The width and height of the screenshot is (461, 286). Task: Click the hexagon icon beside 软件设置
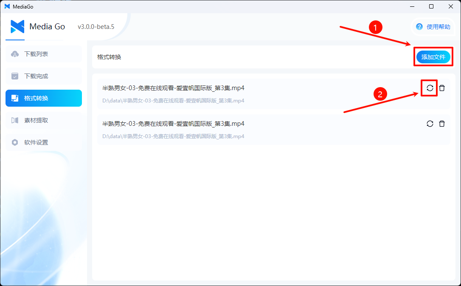pyautogui.click(x=15, y=142)
